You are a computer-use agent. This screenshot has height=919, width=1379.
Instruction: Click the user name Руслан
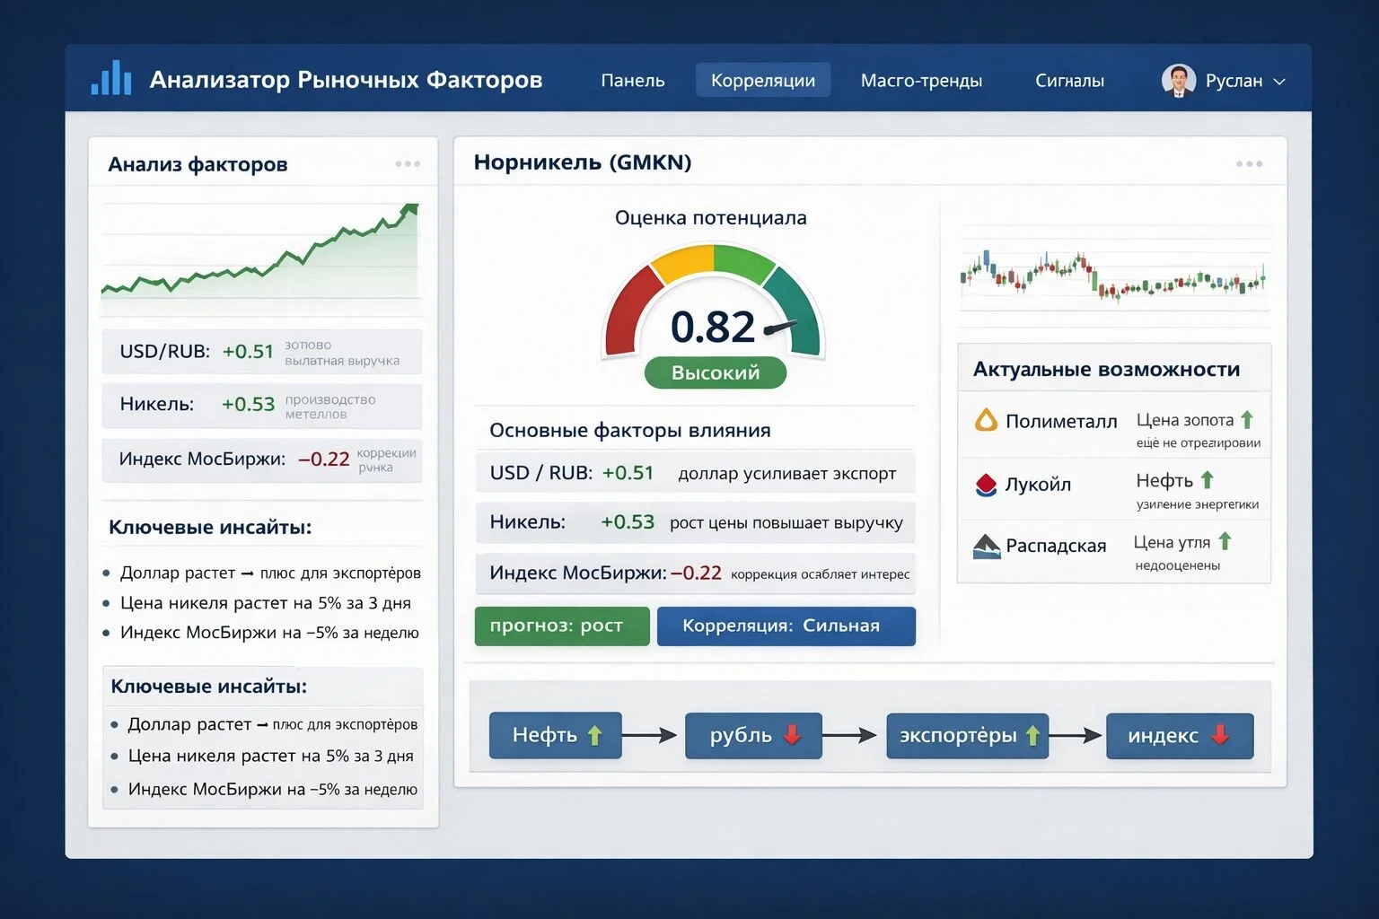(x=1234, y=81)
